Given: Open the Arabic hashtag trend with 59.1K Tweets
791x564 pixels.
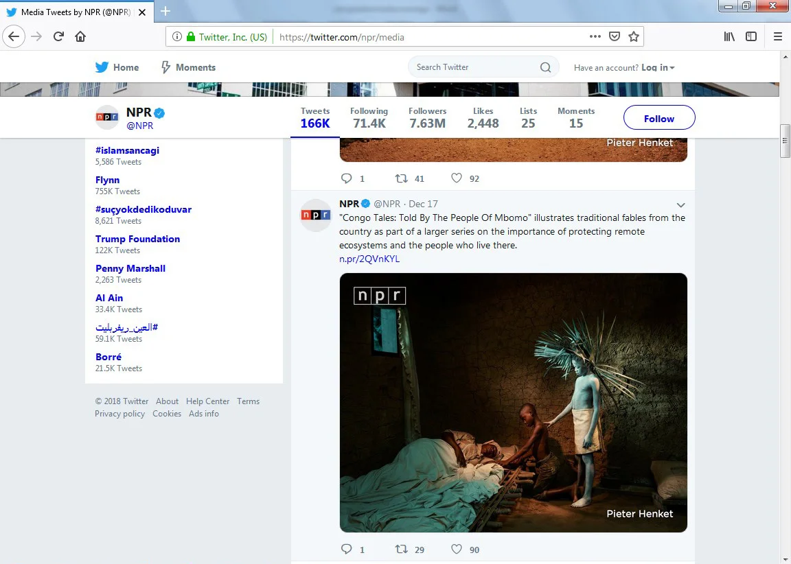Looking at the screenshot, I should (x=126, y=327).
